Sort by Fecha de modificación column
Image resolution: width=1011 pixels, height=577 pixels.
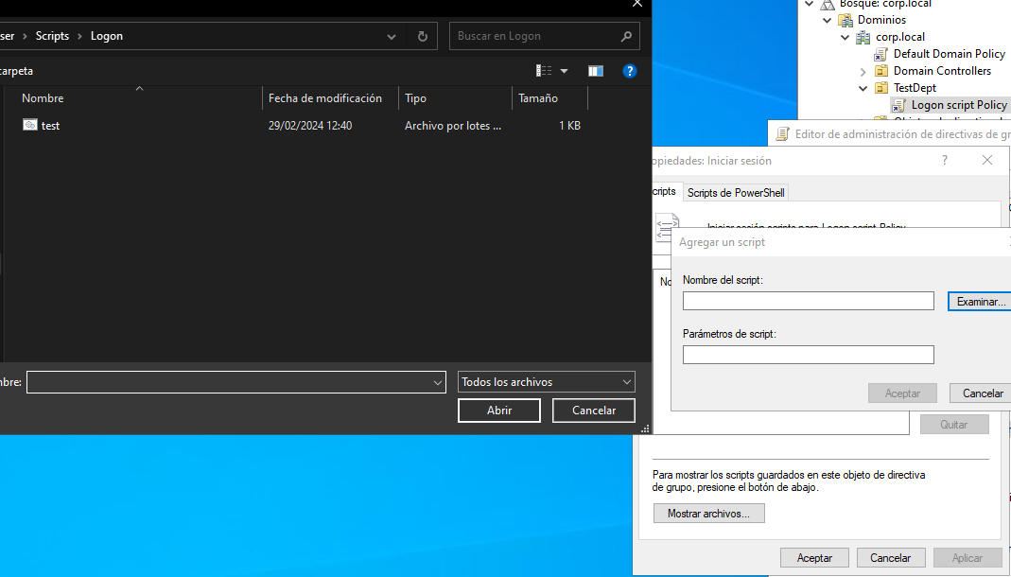point(330,98)
